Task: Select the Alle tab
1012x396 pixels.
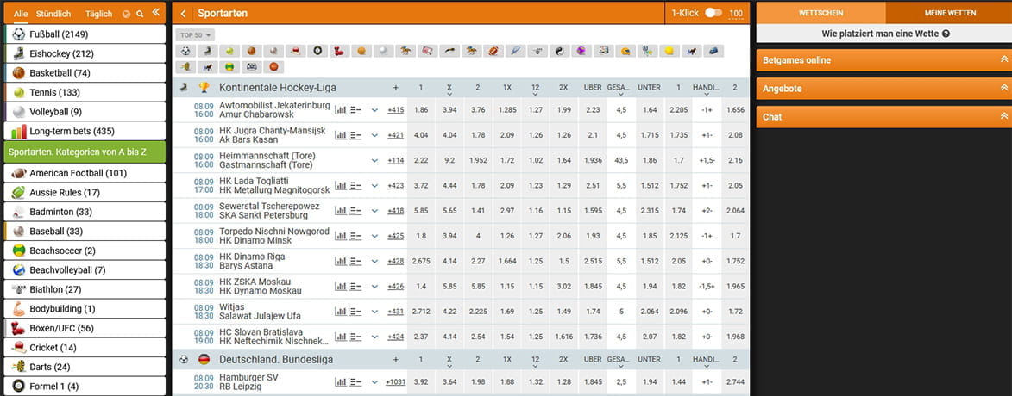Action: [21, 14]
